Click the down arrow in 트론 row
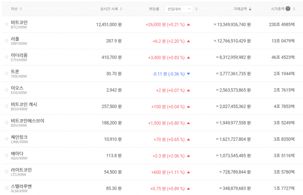Viewport: 303px width, 195px height. pos(189,74)
